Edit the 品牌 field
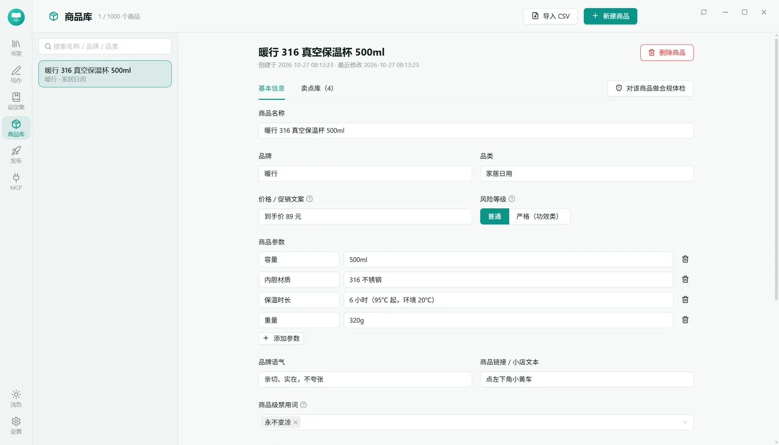The width and height of the screenshot is (779, 445). click(x=365, y=173)
